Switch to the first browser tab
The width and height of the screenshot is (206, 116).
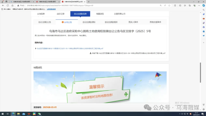coord(22,2)
